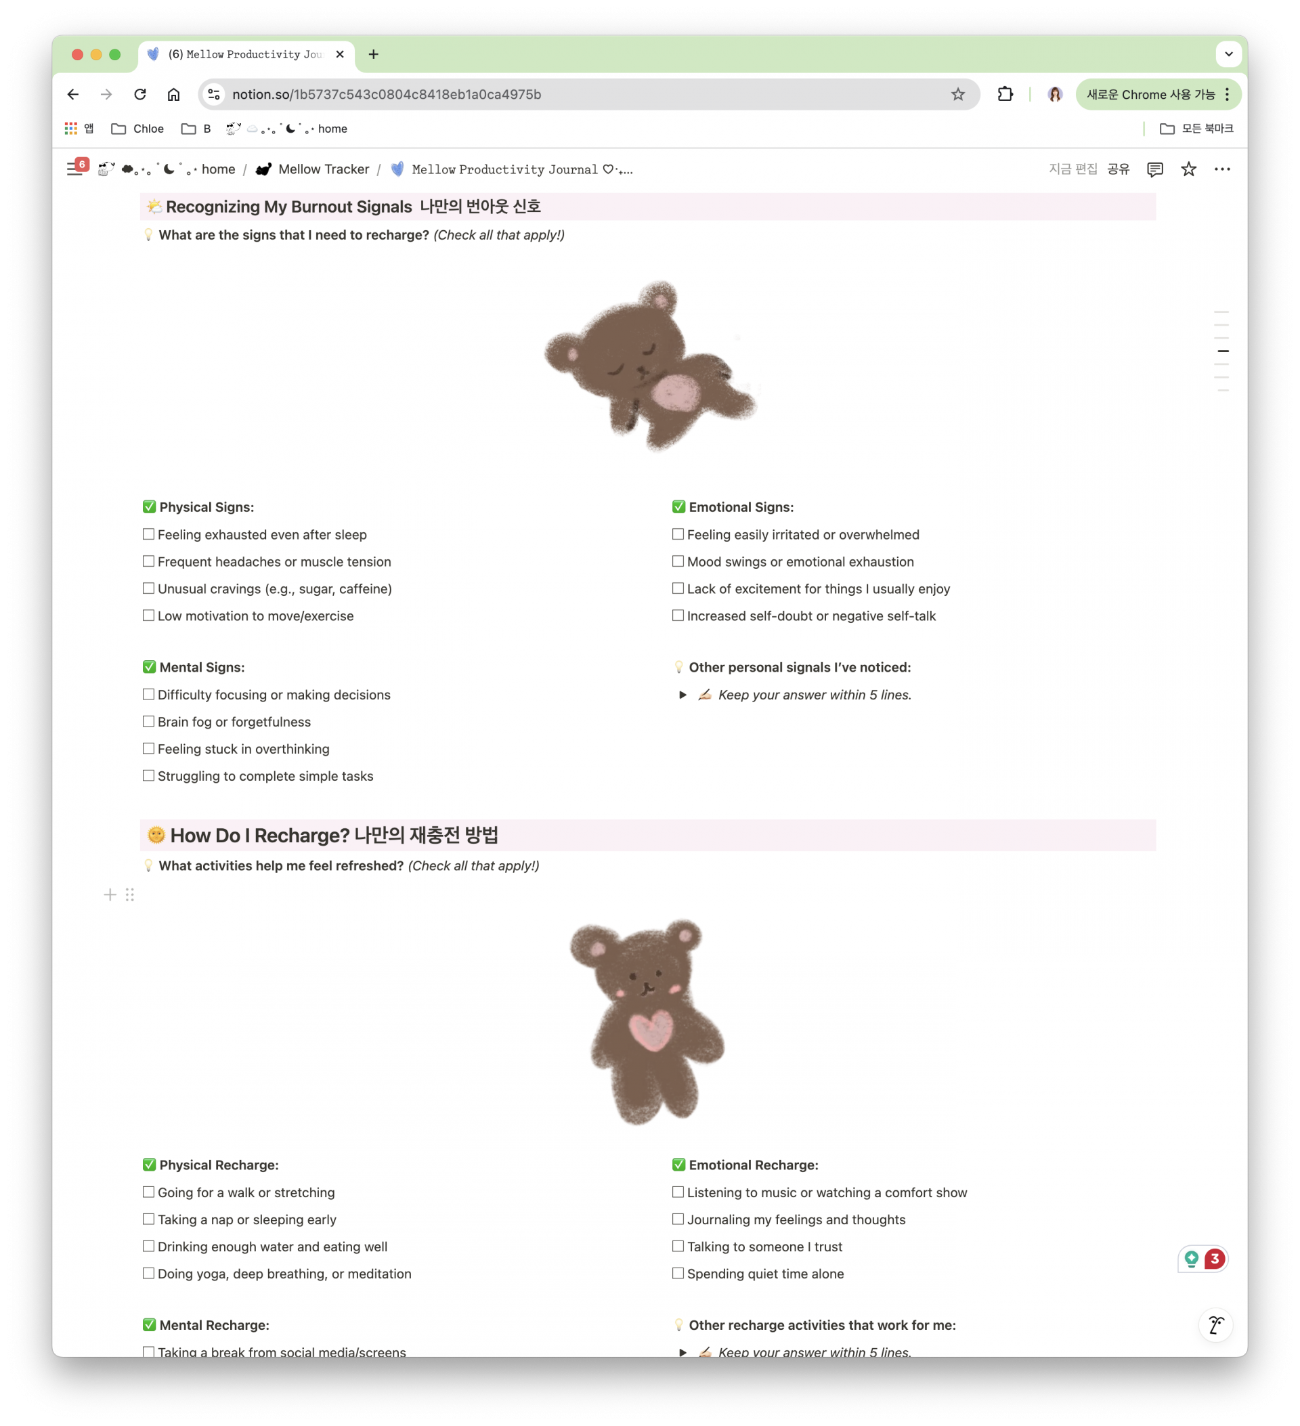This screenshot has width=1300, height=1426.
Task: Expand 'Keep your answer within 5 lines' toggle
Action: click(682, 695)
